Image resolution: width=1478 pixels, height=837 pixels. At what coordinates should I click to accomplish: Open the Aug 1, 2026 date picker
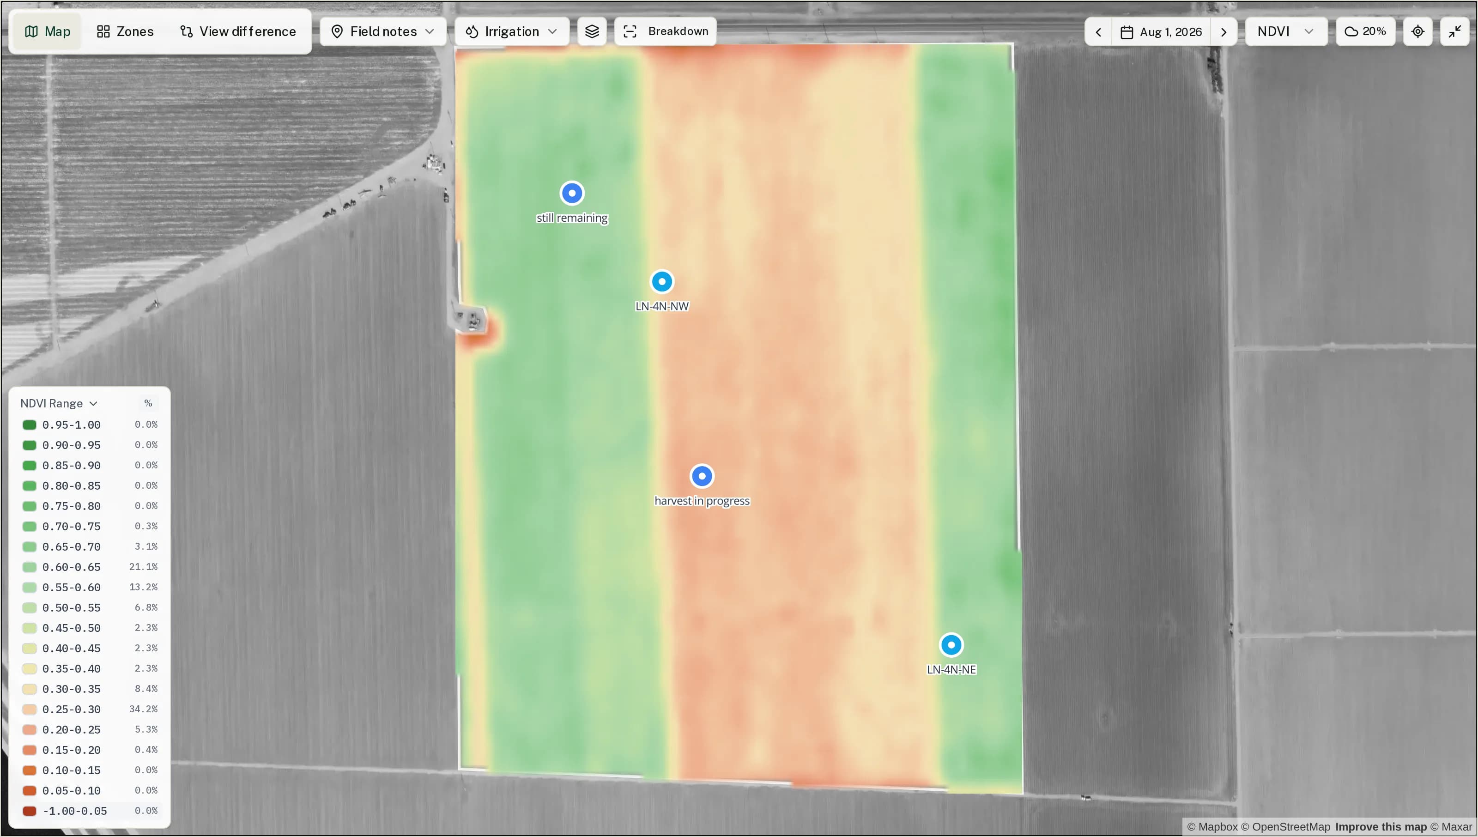[x=1161, y=31]
